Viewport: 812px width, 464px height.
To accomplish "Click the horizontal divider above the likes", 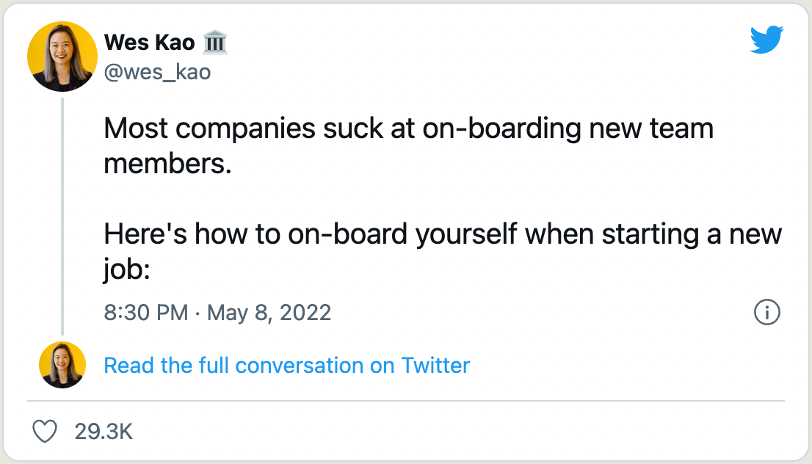I will (406, 401).
